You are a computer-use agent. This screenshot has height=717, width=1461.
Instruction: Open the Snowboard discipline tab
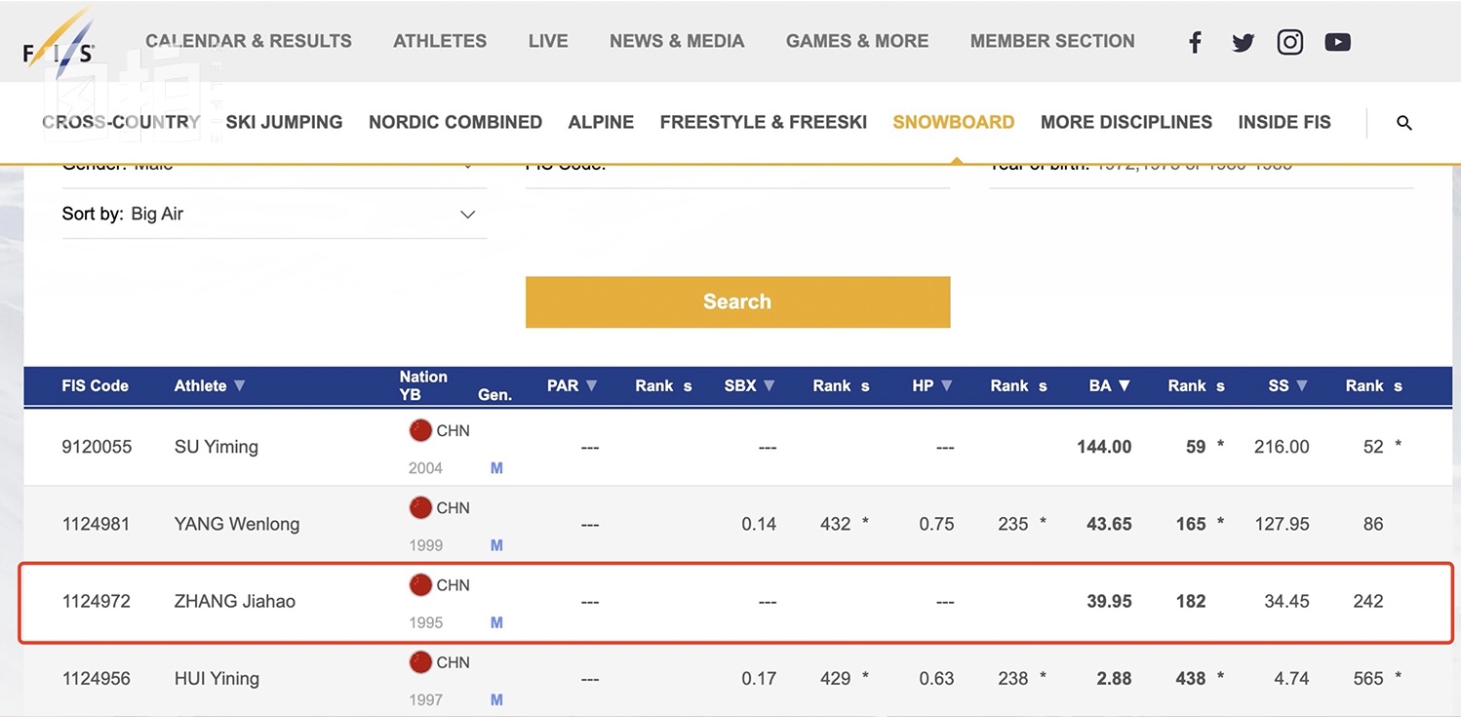coord(953,123)
